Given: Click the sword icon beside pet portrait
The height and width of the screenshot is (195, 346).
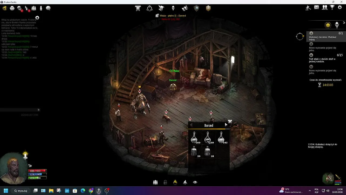Looking at the screenshot, I should coord(338,177).
